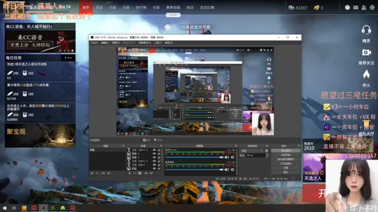Click the 启动虚拟摄像机 button
The width and height of the screenshot is (378, 212).
coord(286,159)
